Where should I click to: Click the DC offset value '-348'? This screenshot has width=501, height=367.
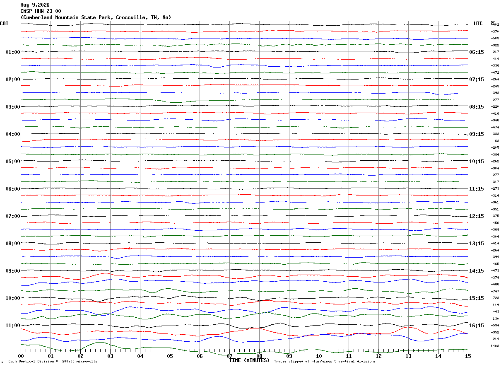495,120
